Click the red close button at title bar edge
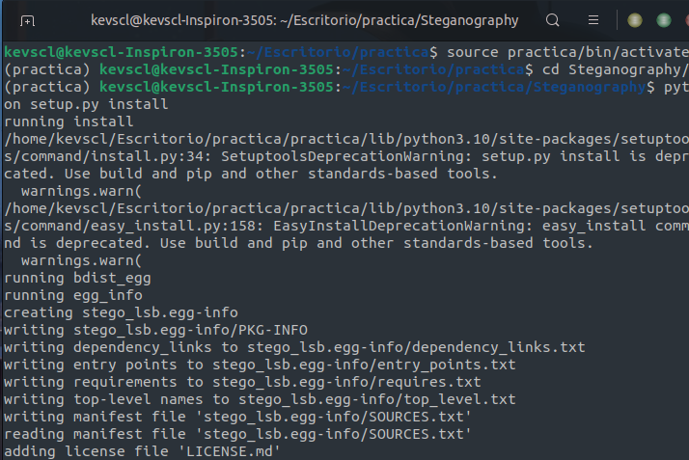 pyautogui.click(x=687, y=20)
